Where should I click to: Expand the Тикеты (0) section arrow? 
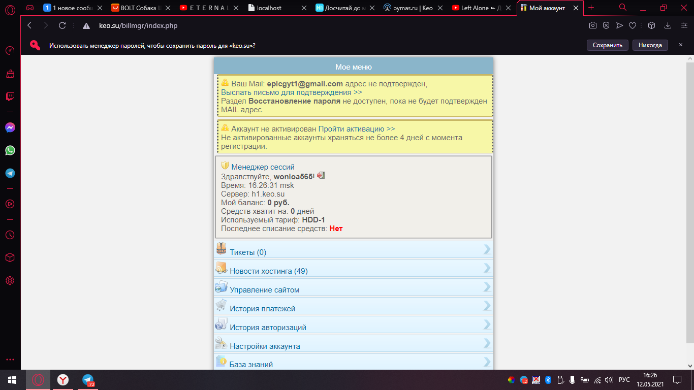[487, 249]
